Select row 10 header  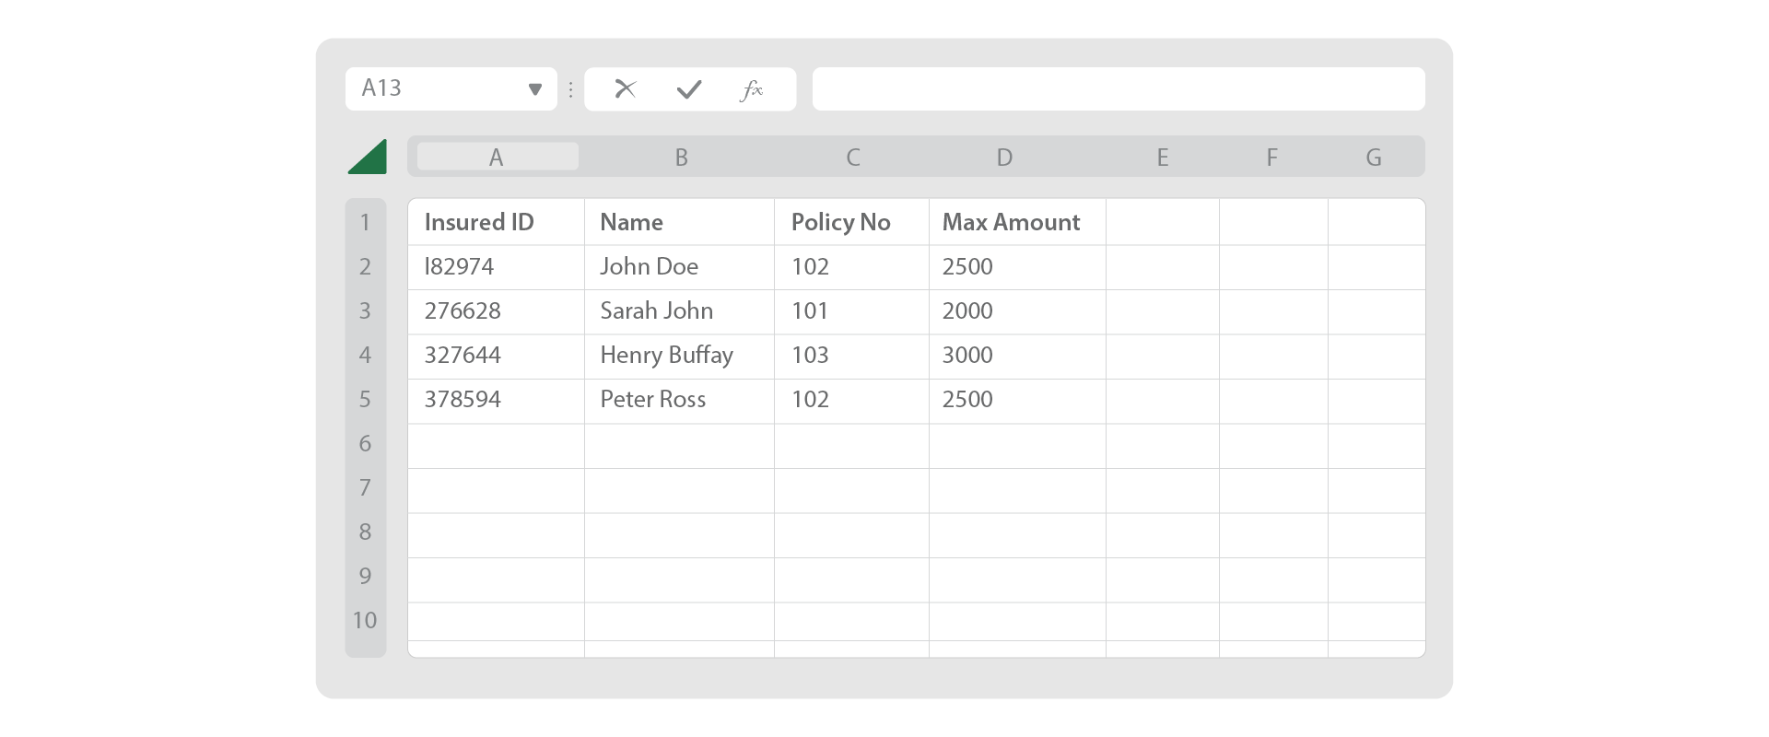365,620
